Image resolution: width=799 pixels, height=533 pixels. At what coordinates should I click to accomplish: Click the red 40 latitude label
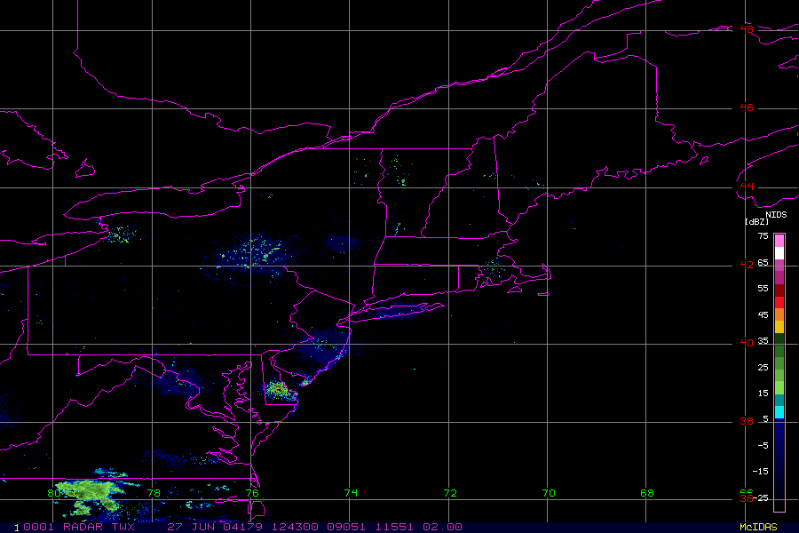747,343
